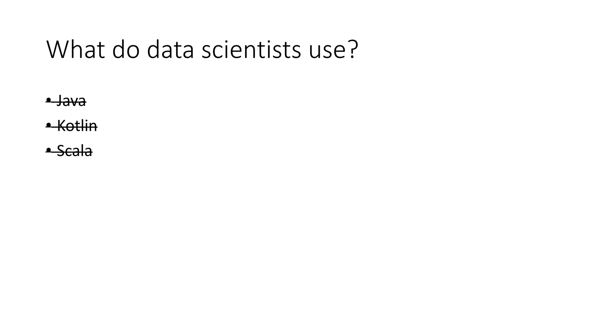Click the question mark ending the title

pyautogui.click(x=353, y=49)
